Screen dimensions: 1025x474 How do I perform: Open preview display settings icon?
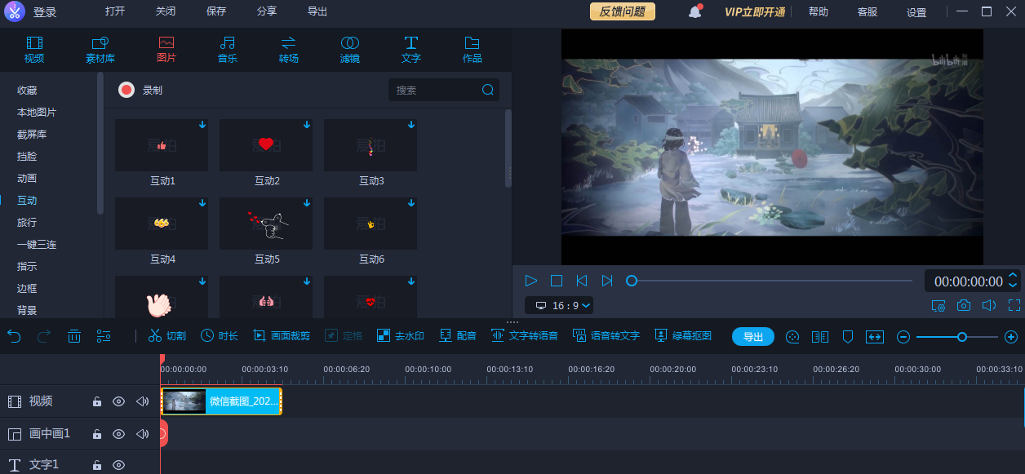point(938,305)
